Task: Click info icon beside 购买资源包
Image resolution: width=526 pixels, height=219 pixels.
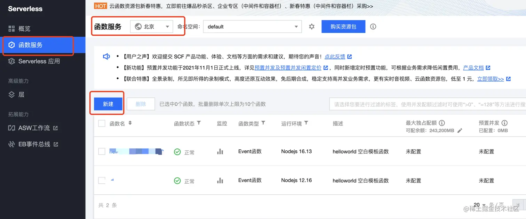Action: point(373,27)
